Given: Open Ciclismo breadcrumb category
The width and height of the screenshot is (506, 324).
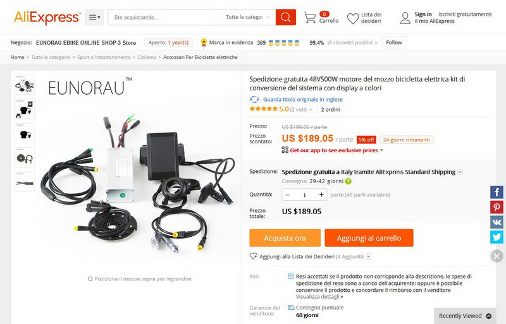Looking at the screenshot, I should (x=147, y=57).
